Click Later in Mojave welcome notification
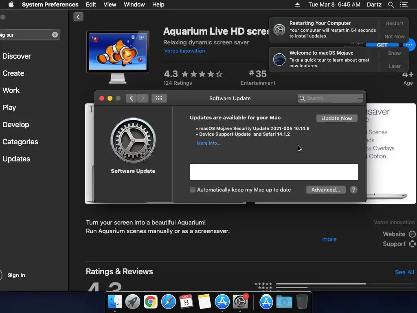Viewport: 417px width, 313px height. [x=395, y=66]
